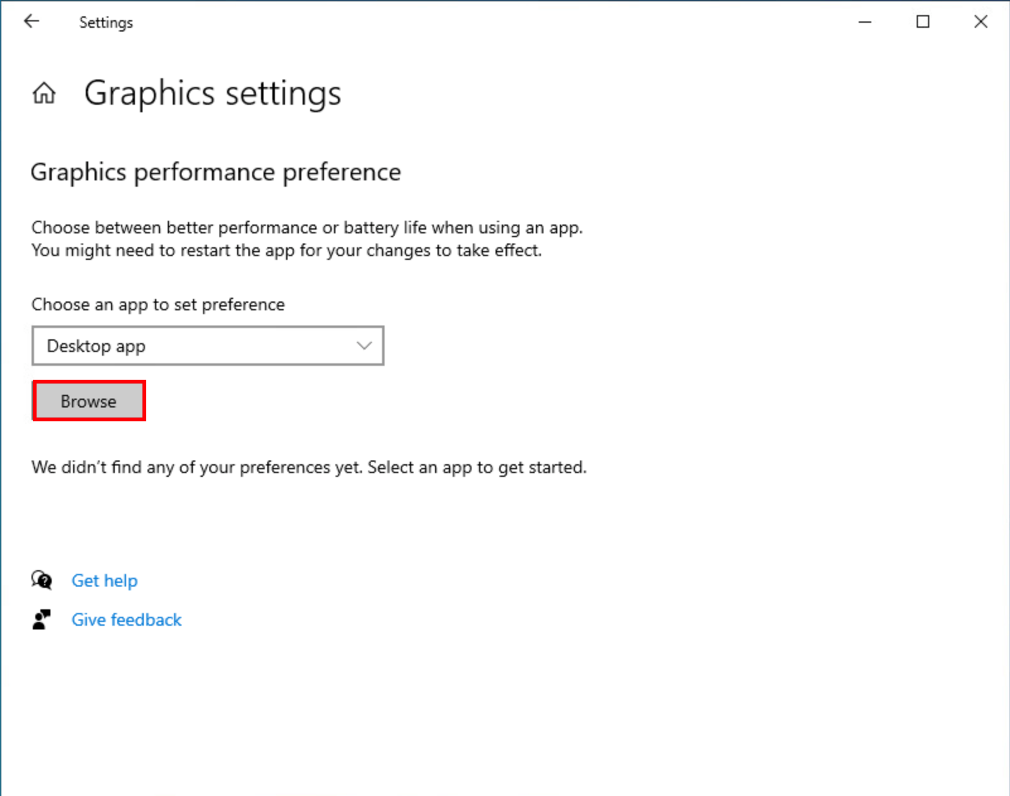Click the Give feedback person icon
Screen dimensions: 1010x796
[x=42, y=619]
